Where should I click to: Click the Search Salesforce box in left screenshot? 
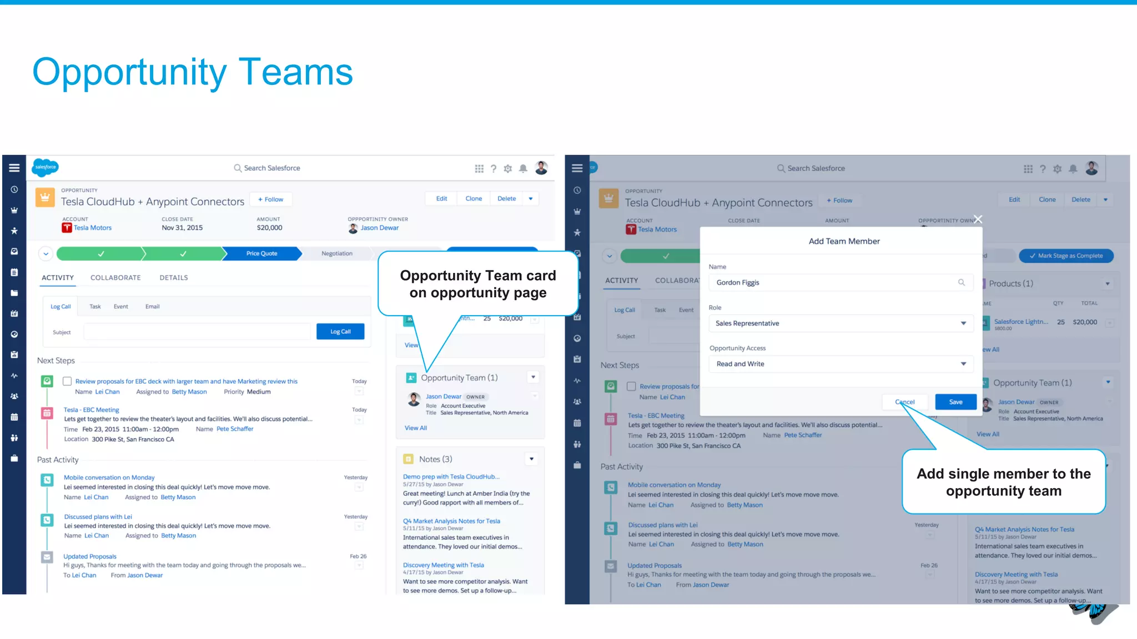[x=267, y=168]
